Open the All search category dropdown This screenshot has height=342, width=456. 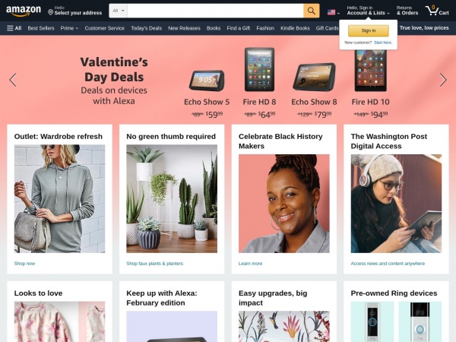coord(118,11)
